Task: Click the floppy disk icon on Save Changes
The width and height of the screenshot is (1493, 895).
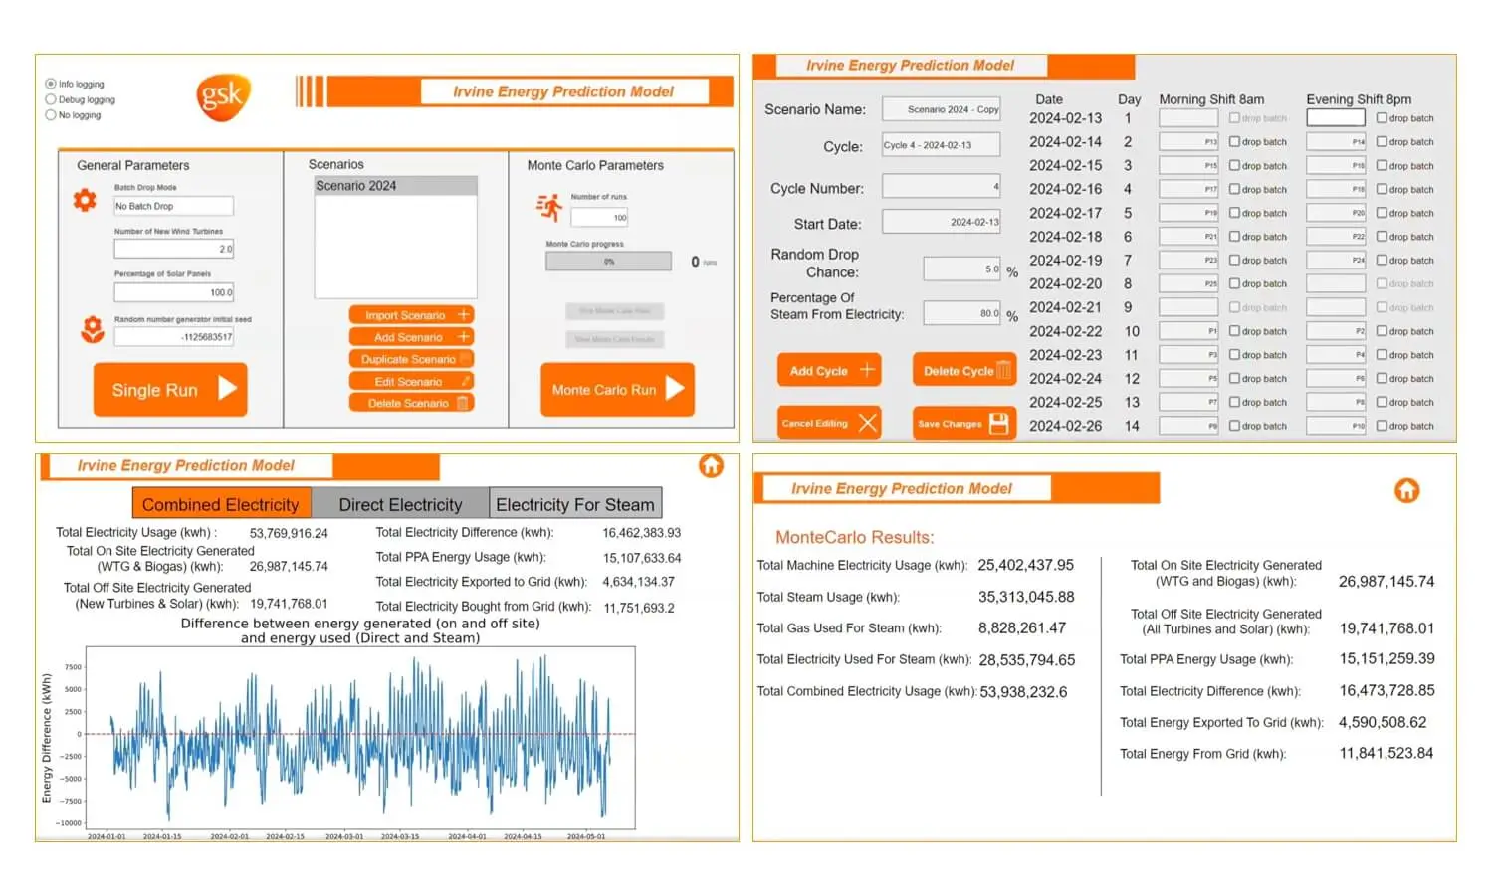Action: pyautogui.click(x=998, y=424)
